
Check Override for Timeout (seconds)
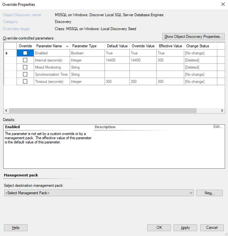(x=25, y=81)
